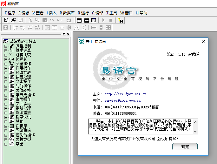Expand the 位运算 tree node
The height and width of the screenshot is (164, 217).
[x=6, y=59]
